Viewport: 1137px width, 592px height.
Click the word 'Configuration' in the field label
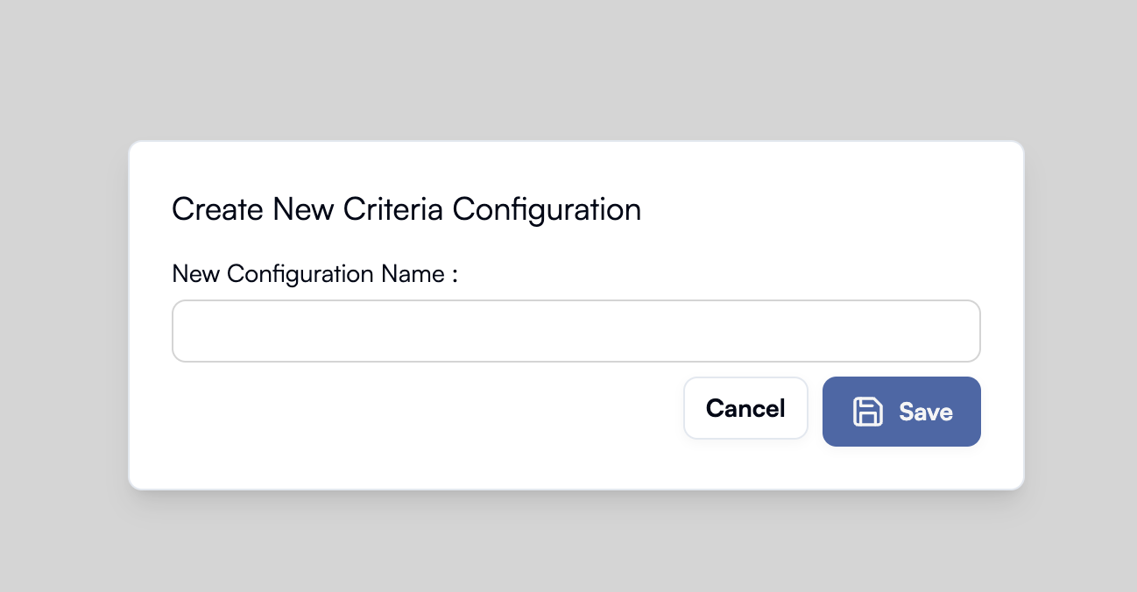click(x=300, y=275)
